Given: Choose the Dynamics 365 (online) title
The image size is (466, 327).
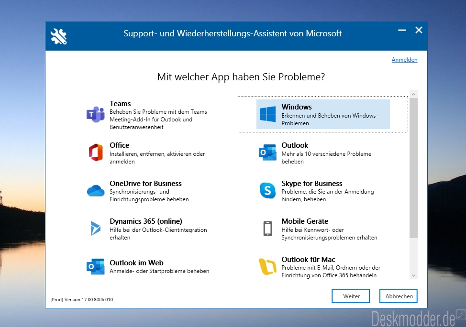Looking at the screenshot, I should [146, 221].
